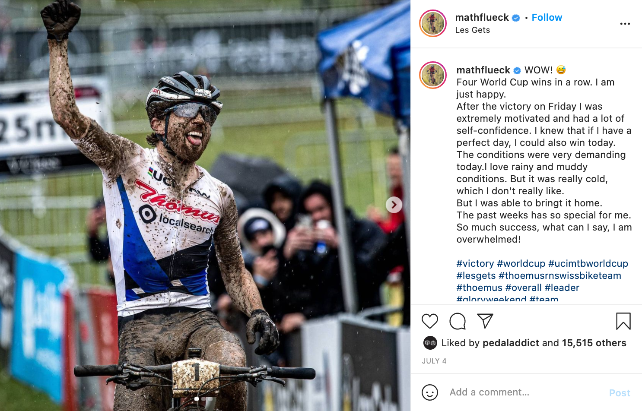Open comments via the speech bubble icon

(458, 321)
